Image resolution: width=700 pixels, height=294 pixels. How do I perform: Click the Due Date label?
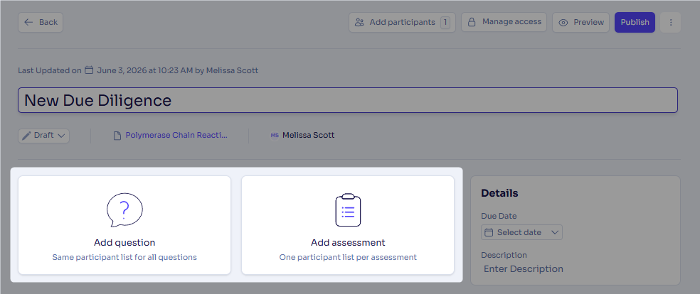(499, 216)
